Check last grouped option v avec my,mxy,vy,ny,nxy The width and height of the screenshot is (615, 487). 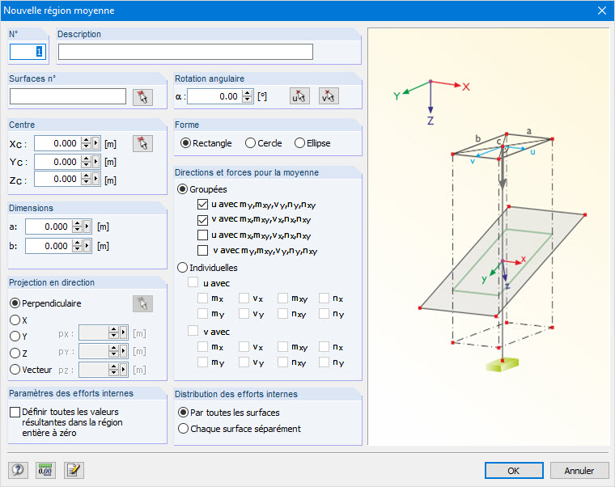(x=202, y=250)
